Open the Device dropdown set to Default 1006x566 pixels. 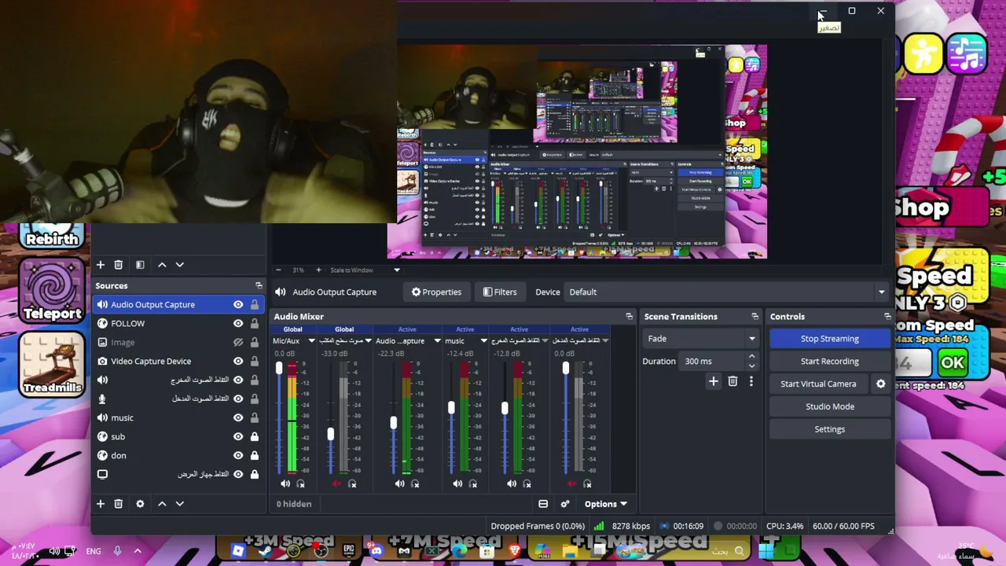[727, 292]
